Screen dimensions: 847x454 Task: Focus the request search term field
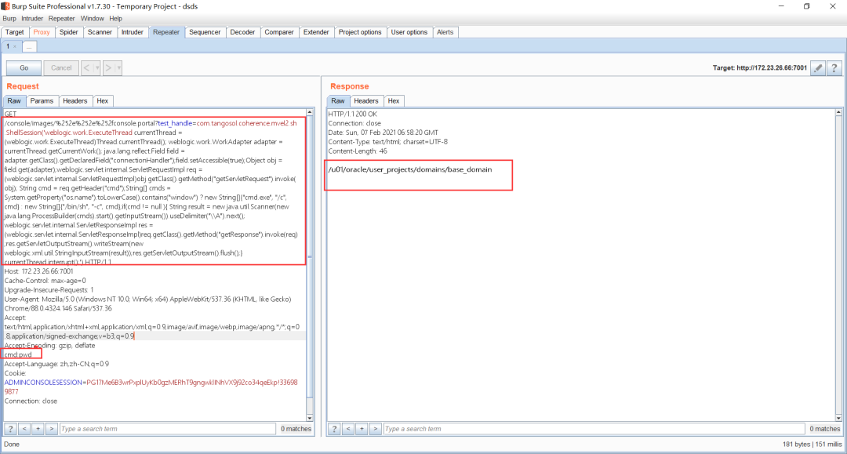click(x=168, y=429)
